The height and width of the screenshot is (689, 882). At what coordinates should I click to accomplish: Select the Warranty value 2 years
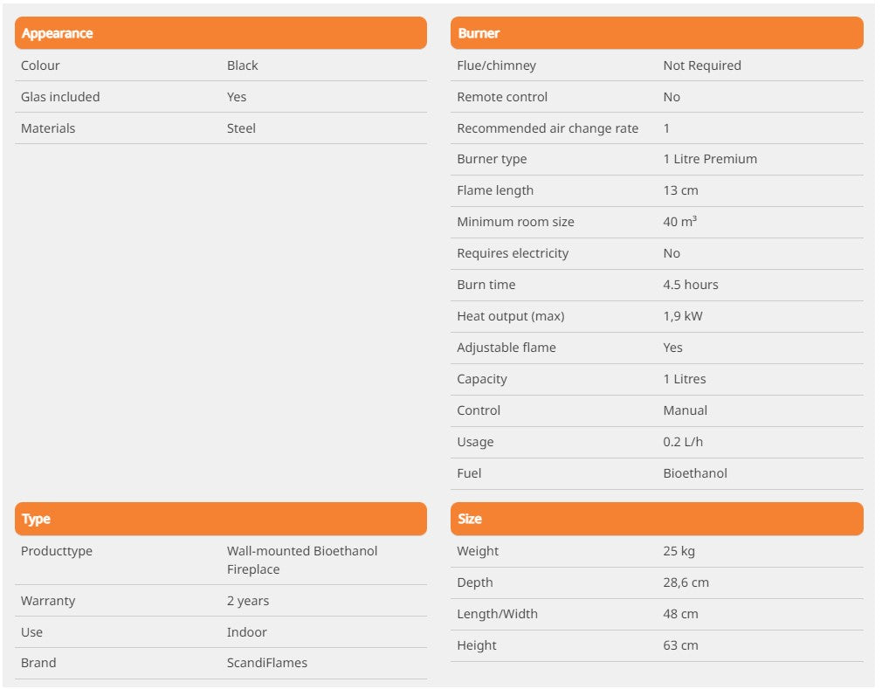pyautogui.click(x=248, y=601)
